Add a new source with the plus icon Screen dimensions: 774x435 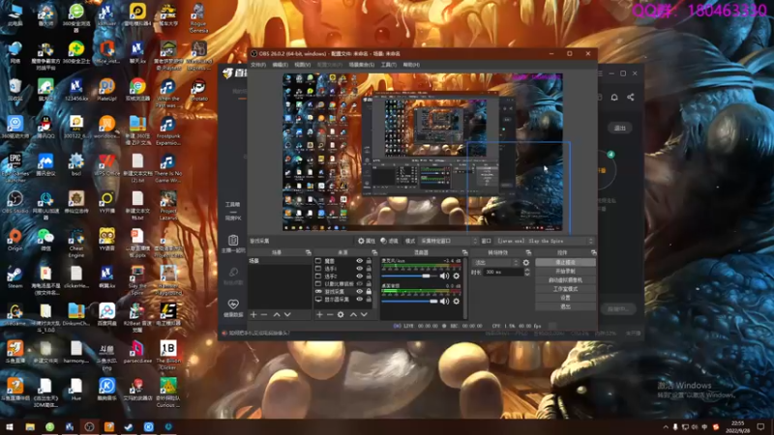[x=319, y=315]
